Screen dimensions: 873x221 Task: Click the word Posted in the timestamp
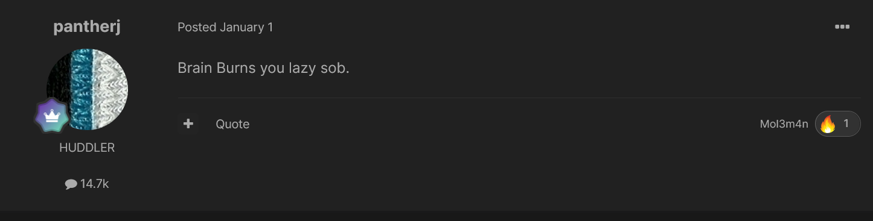[x=197, y=27]
